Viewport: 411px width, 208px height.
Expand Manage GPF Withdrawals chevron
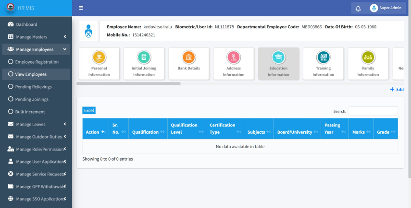click(x=65, y=186)
